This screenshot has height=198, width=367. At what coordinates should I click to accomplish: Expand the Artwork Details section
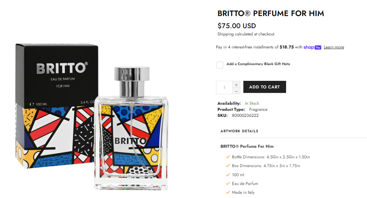239,131
